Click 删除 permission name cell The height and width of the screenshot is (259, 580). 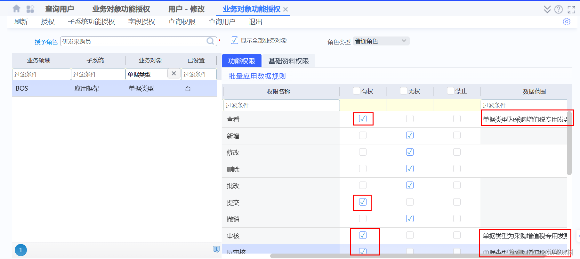click(281, 169)
